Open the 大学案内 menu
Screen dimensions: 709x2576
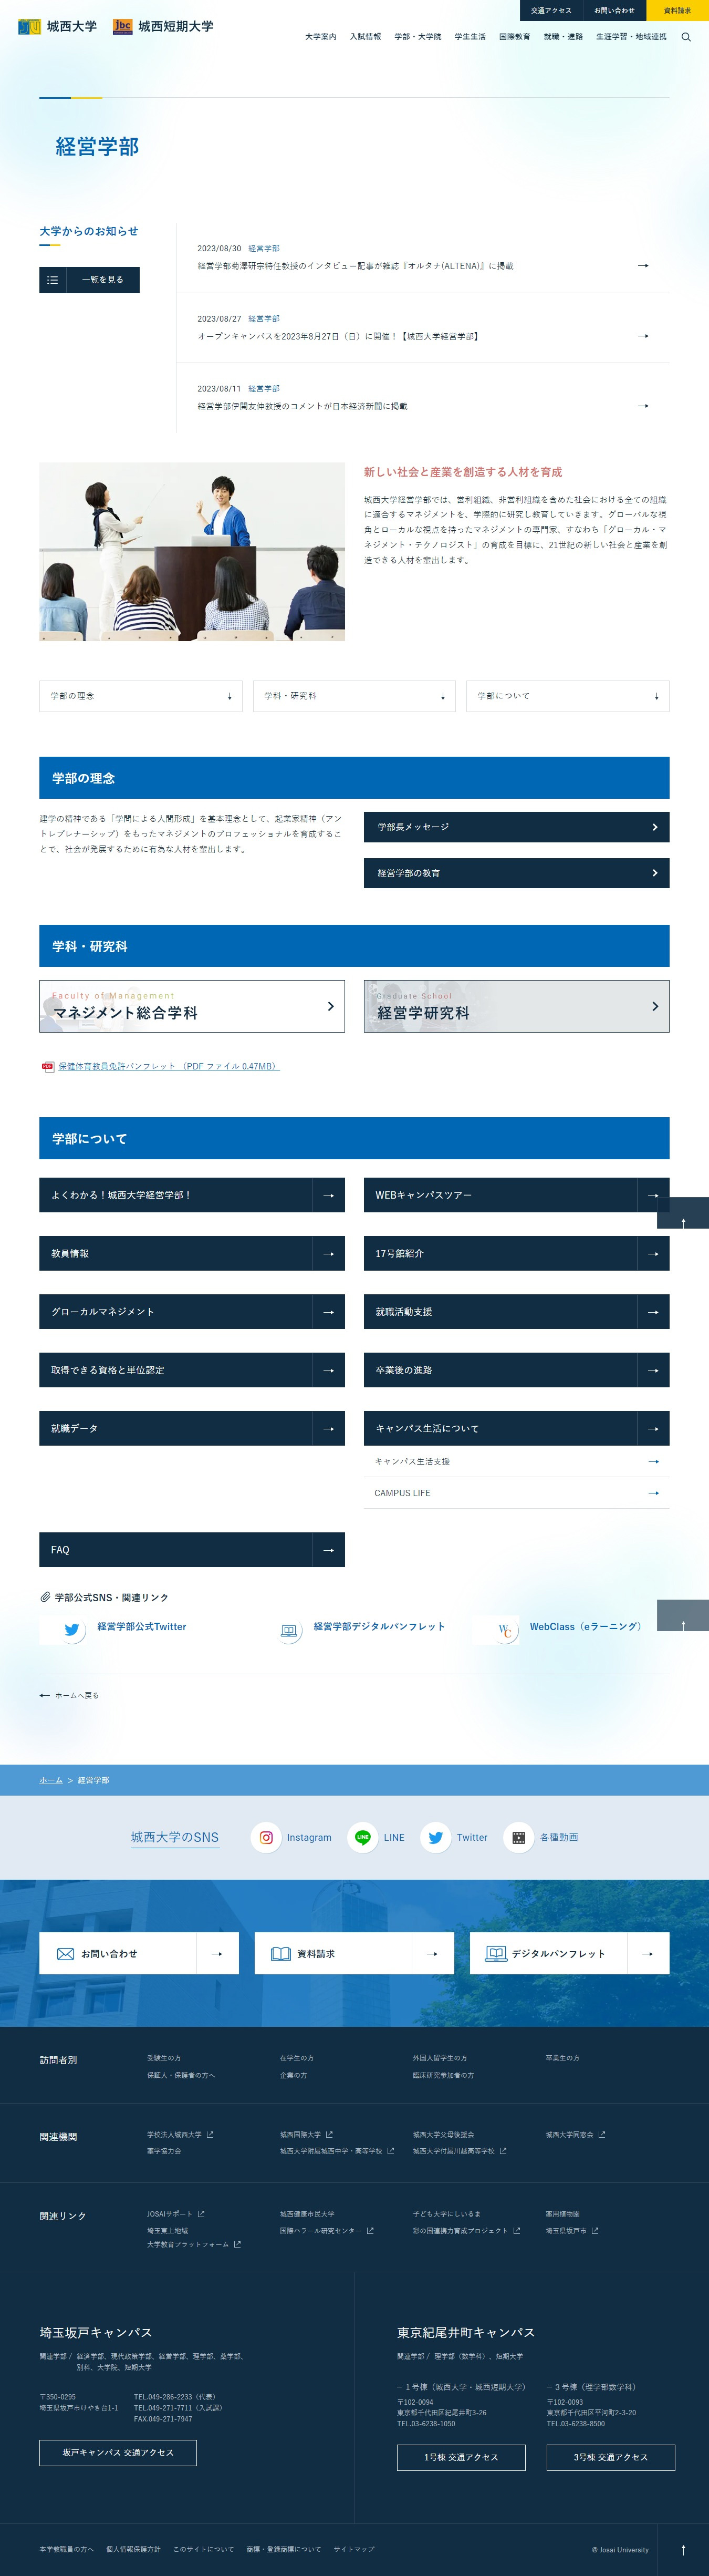[x=321, y=37]
